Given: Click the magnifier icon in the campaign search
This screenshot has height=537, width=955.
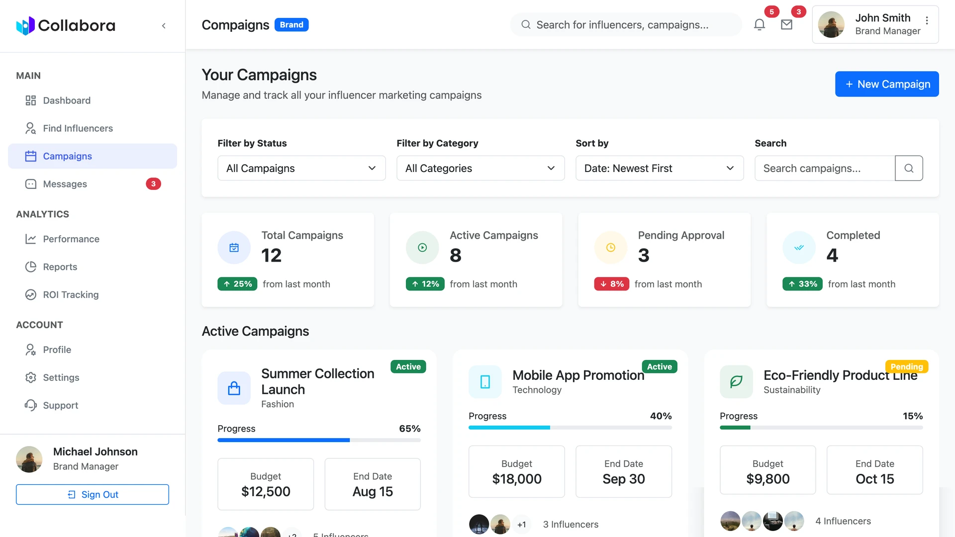Looking at the screenshot, I should click(x=909, y=168).
